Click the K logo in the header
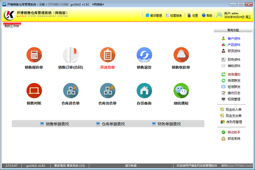 10,15
